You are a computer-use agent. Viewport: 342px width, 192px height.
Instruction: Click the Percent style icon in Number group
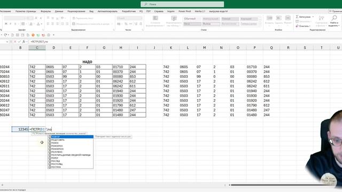126,23
